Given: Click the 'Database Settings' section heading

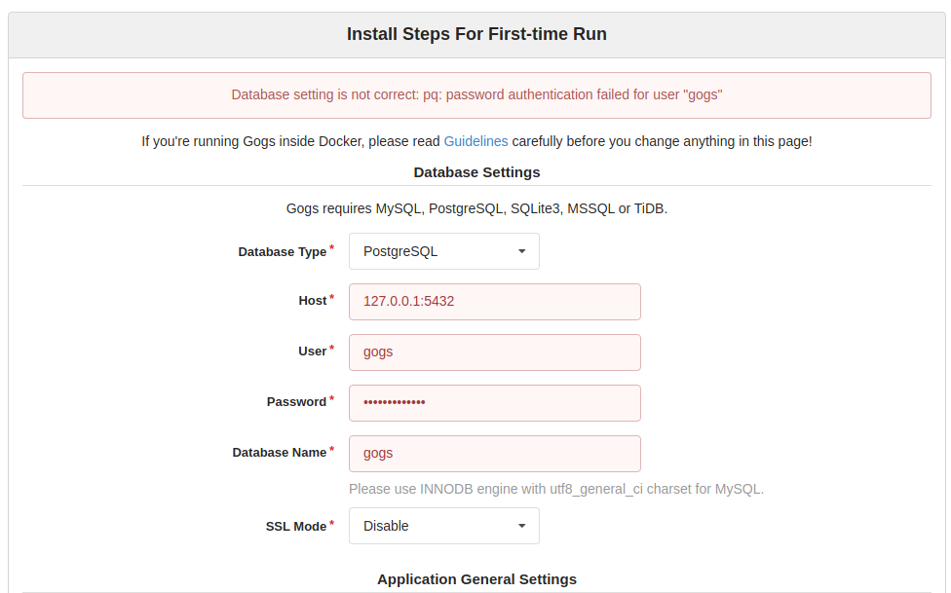Looking at the screenshot, I should point(476,172).
